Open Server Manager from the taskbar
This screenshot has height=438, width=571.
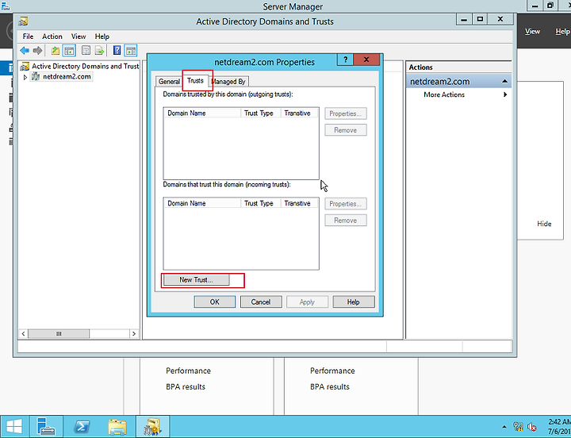pos(46,426)
